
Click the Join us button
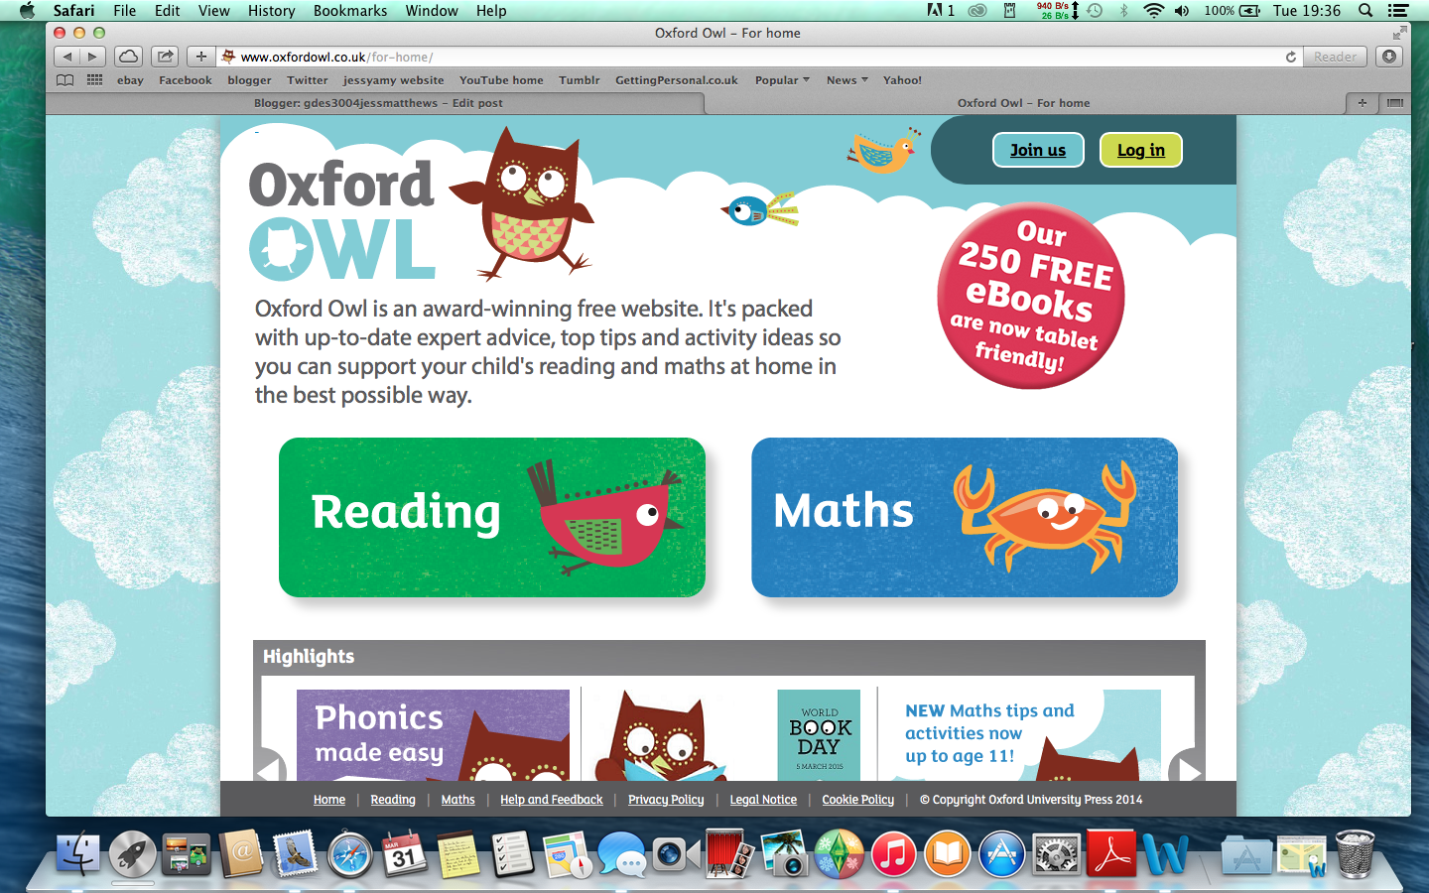click(x=1038, y=150)
